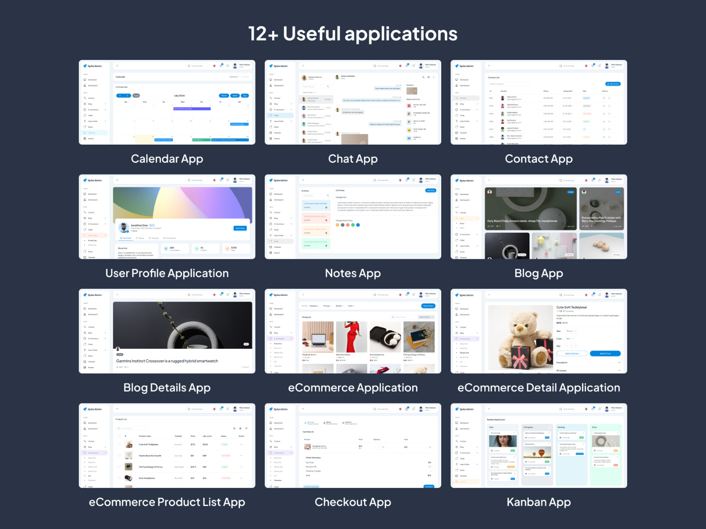Screen dimensions: 706x529
Task: Click Reset Filters button in eCommerce Application
Action: (428, 306)
